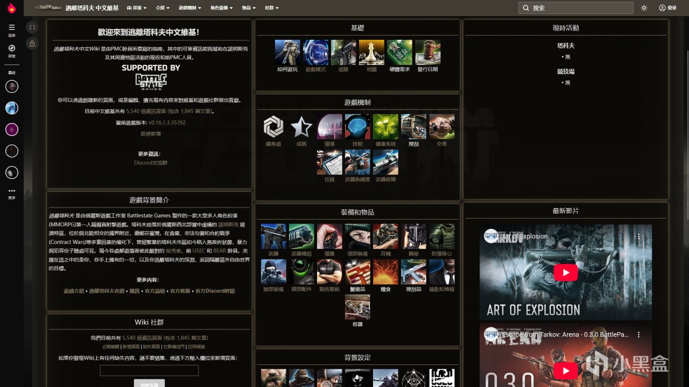The width and height of the screenshot is (689, 387).
Task: Open the 近期編輯 recent edits link
Action: coord(111,347)
